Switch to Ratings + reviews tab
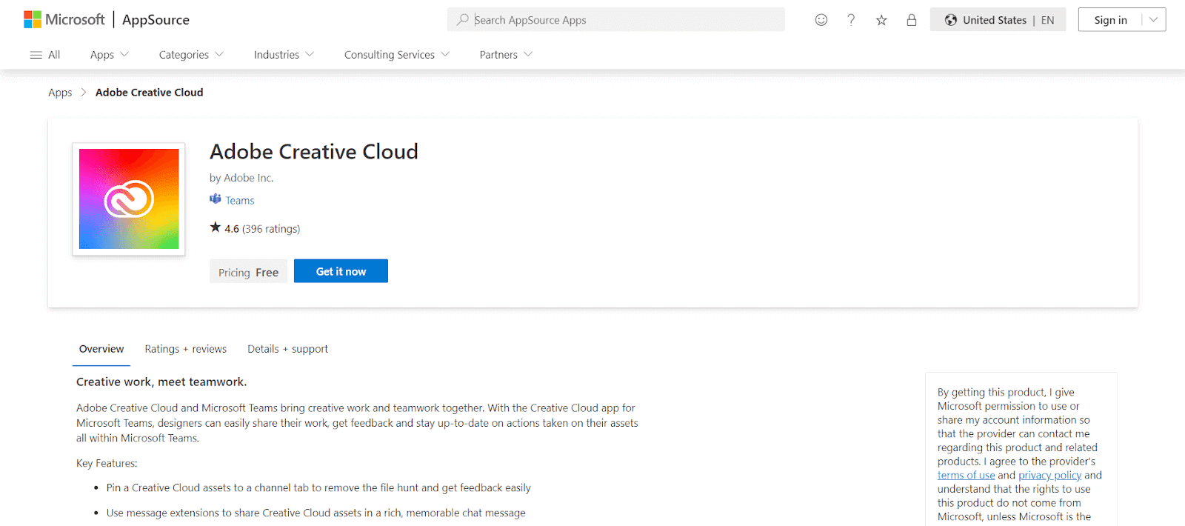The image size is (1185, 526). [x=186, y=349]
